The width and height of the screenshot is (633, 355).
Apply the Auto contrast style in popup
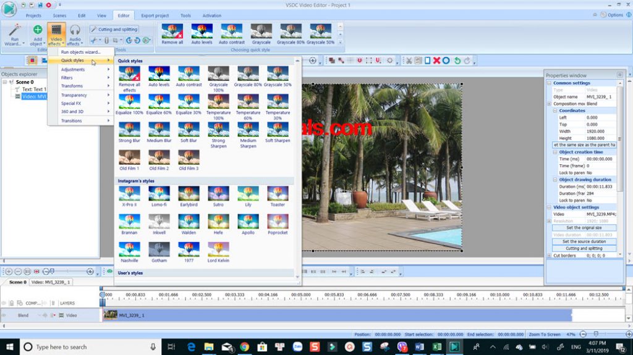tap(189, 76)
